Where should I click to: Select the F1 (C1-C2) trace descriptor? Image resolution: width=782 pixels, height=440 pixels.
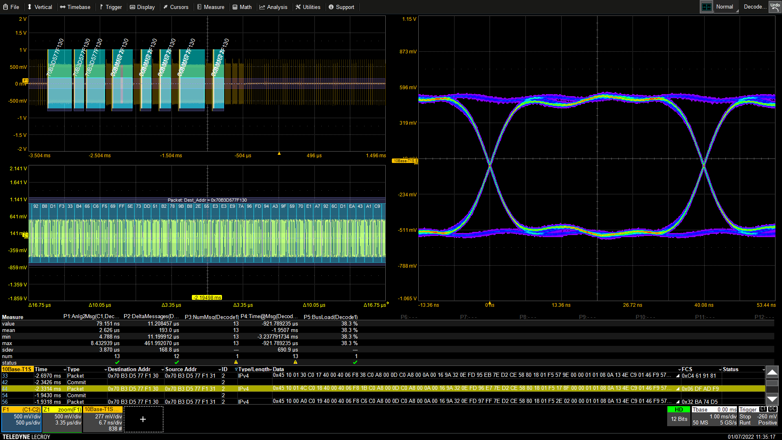tap(21, 419)
